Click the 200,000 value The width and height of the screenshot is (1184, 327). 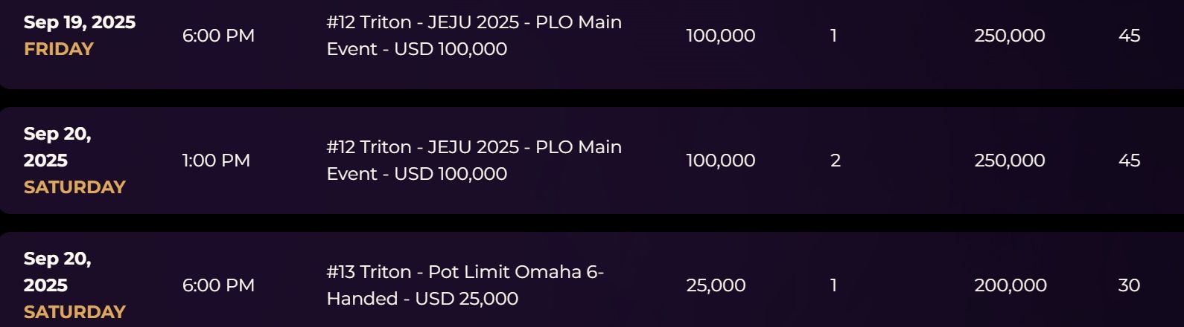point(1010,285)
